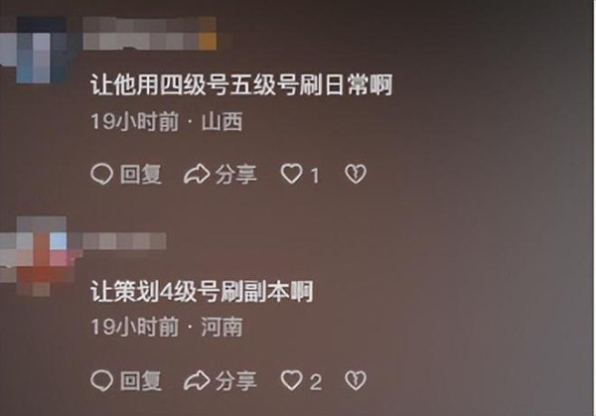Tap 分享 text under 河南 comment

(236, 380)
